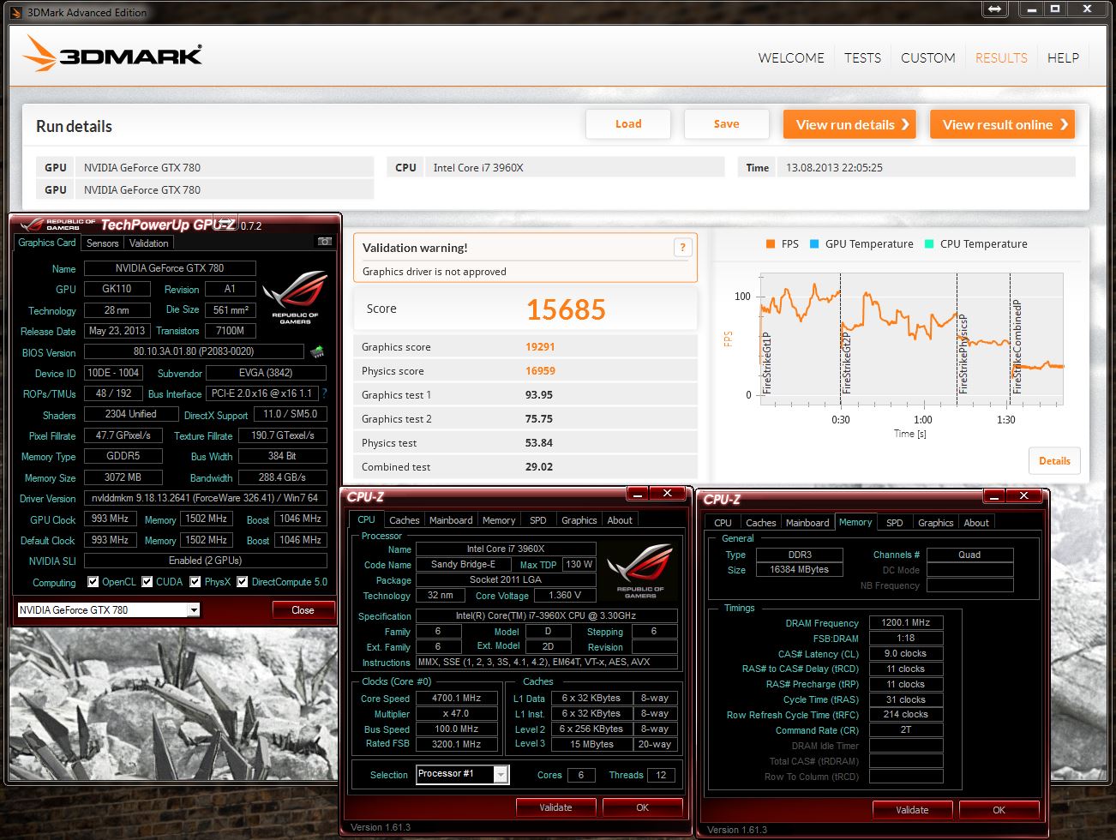Toggle the PhysX checkbox
The image size is (1116, 840).
pos(195,582)
